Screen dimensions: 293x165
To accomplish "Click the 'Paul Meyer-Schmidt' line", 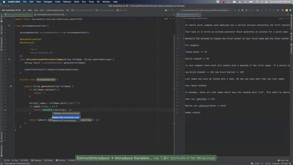I will [196, 86].
